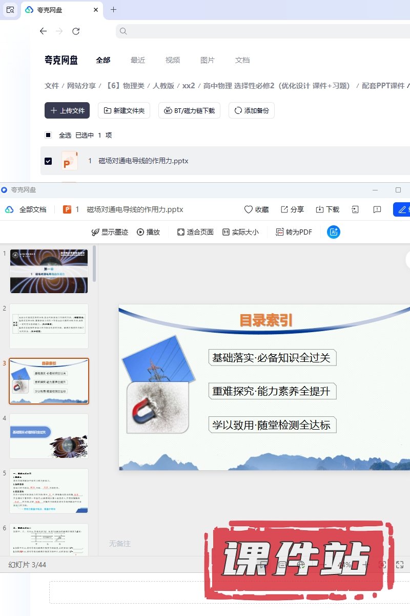The width and height of the screenshot is (410, 616).
Task: Open a new browser tab with plus
Action: 114,10
